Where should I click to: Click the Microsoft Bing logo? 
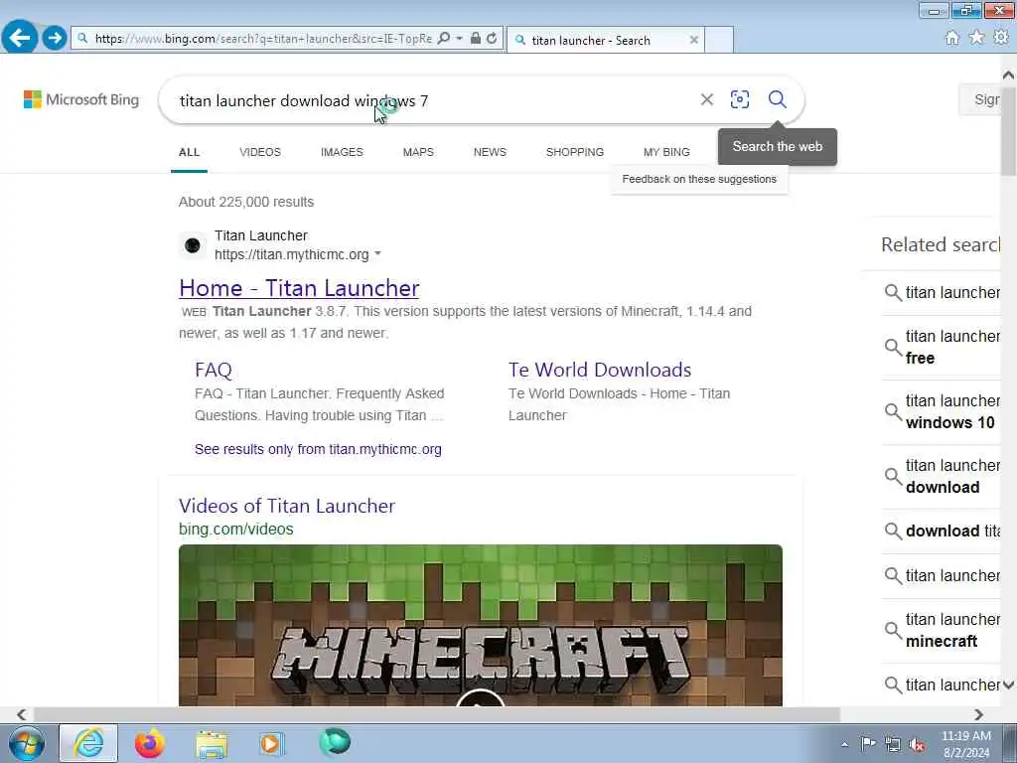tap(81, 99)
